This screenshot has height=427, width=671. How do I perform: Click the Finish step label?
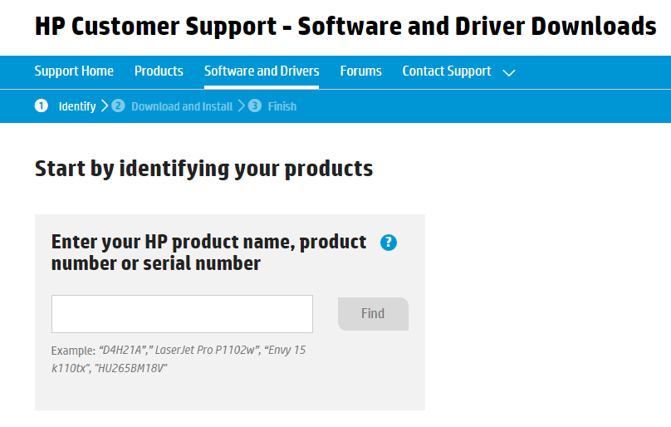tap(282, 106)
